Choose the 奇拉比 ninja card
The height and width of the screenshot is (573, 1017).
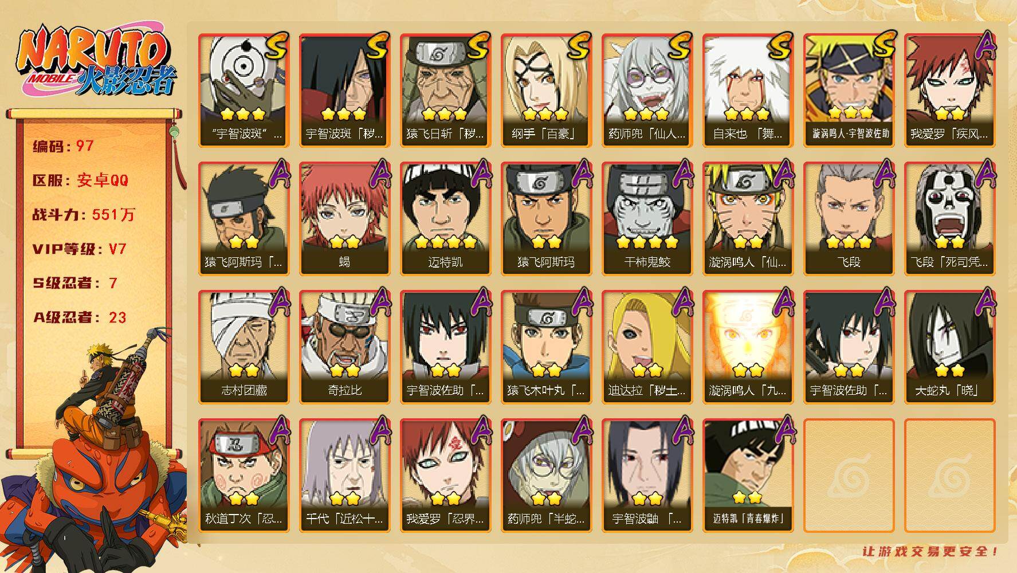click(344, 347)
